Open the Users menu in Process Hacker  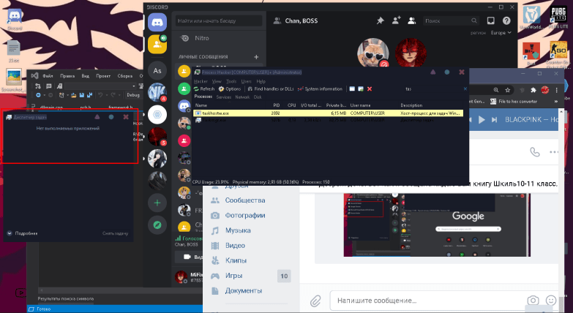pyautogui.click(x=247, y=81)
